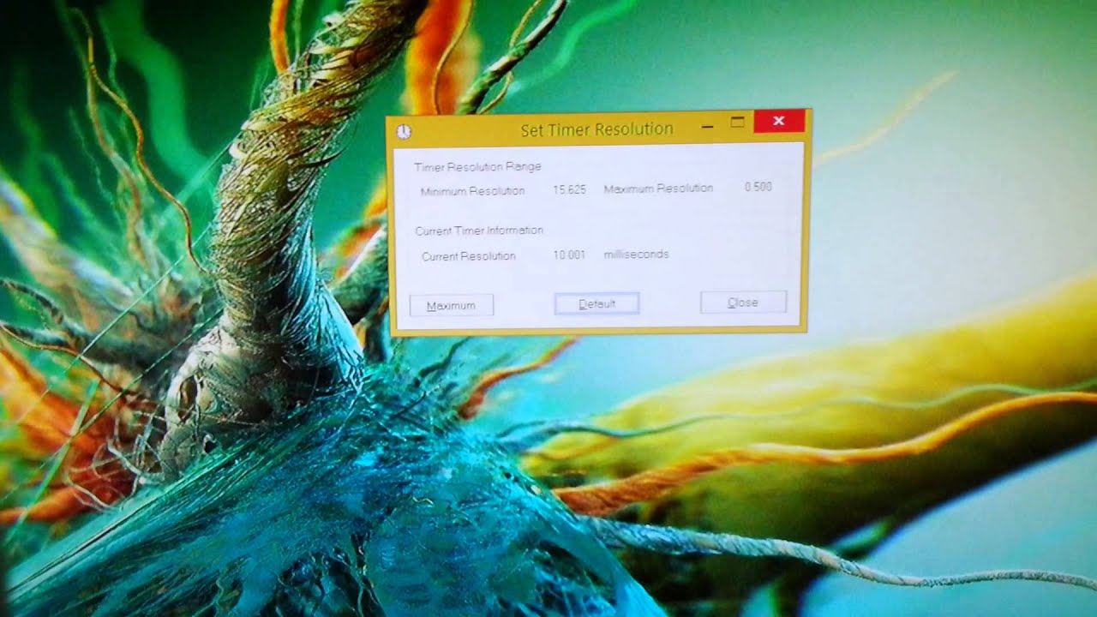Click the blank space between Default and Close

(x=668, y=303)
